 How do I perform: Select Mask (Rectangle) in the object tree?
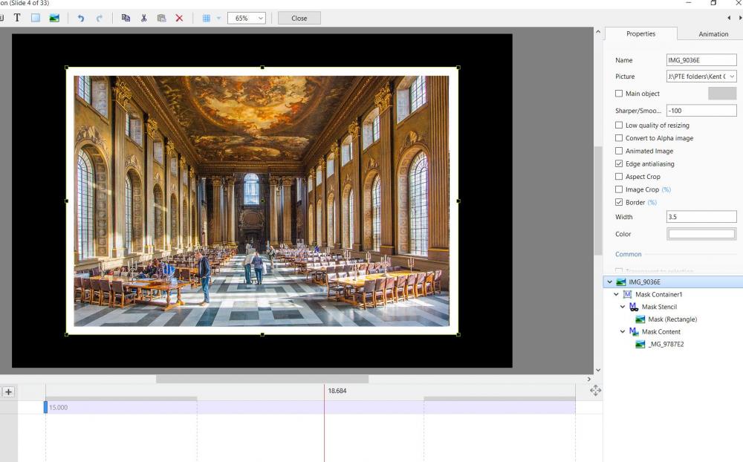(672, 319)
